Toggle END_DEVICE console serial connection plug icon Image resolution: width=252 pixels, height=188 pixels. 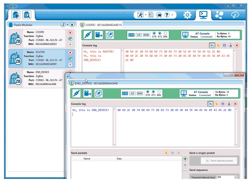click(77, 93)
